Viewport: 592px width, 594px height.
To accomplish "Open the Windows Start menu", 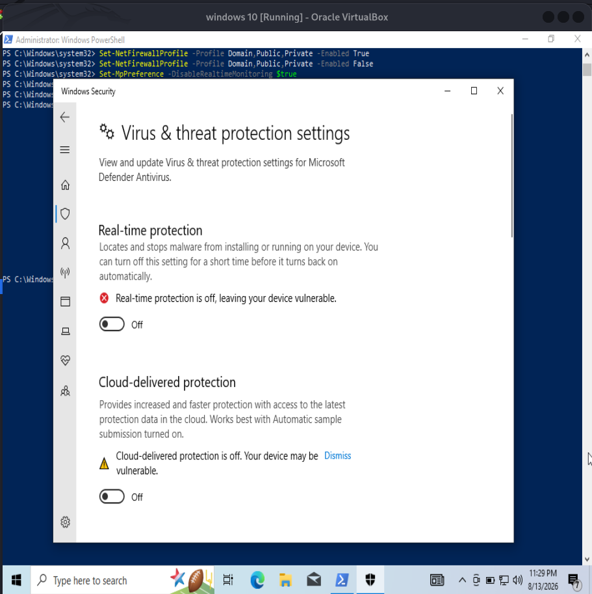I will [x=16, y=580].
